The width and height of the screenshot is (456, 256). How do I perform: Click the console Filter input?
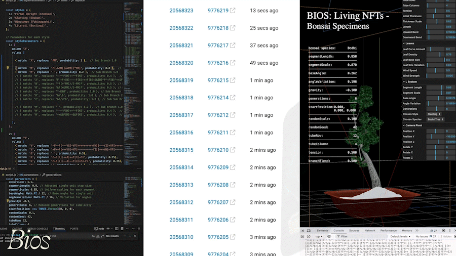[361, 237]
